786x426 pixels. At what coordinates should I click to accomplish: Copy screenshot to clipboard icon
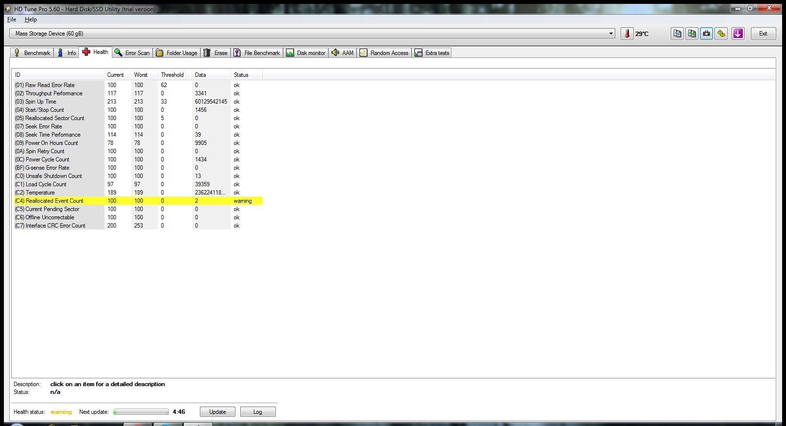(692, 34)
